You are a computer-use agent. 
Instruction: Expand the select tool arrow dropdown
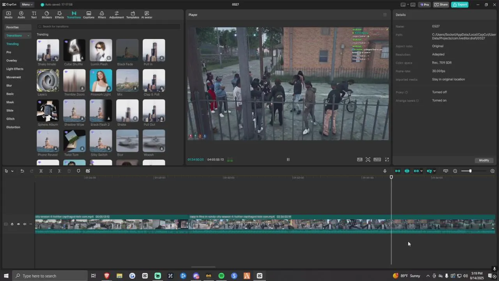point(12,171)
